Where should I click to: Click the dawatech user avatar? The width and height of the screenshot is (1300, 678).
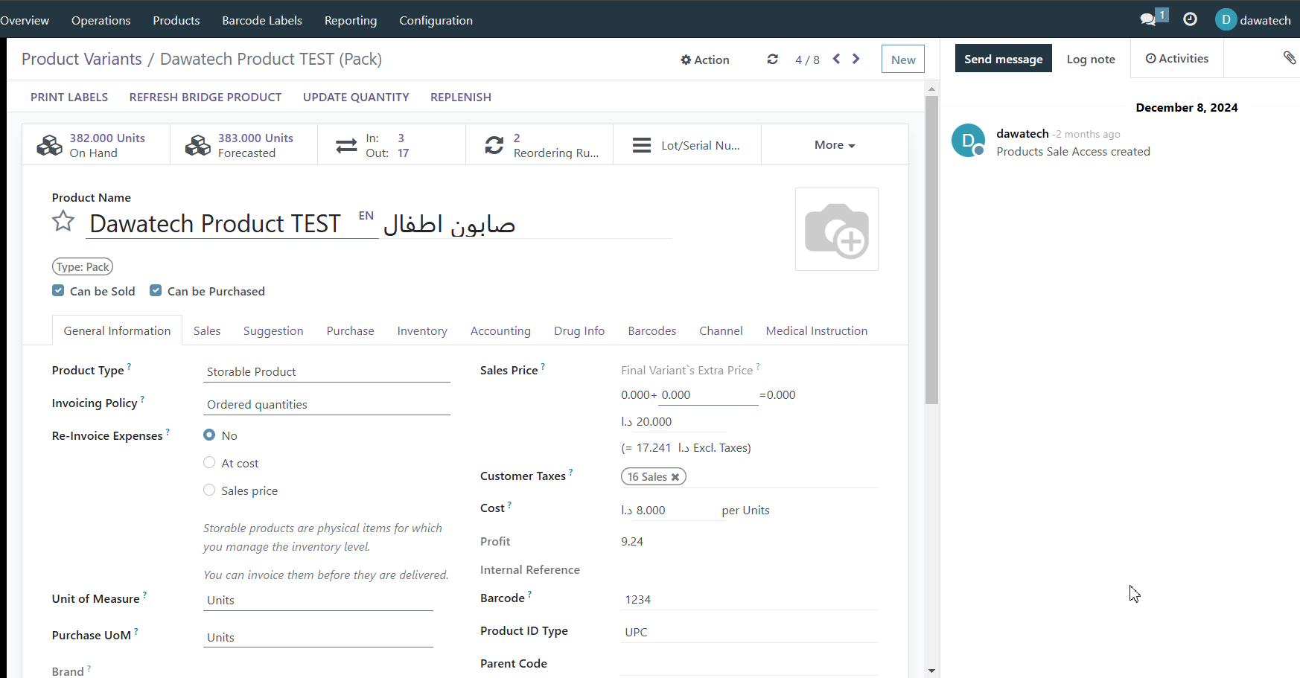point(1226,19)
